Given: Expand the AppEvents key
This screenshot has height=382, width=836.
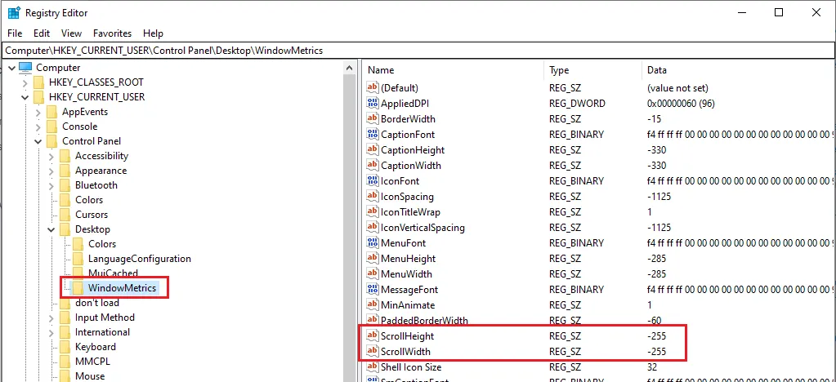Looking at the screenshot, I should [x=38, y=112].
